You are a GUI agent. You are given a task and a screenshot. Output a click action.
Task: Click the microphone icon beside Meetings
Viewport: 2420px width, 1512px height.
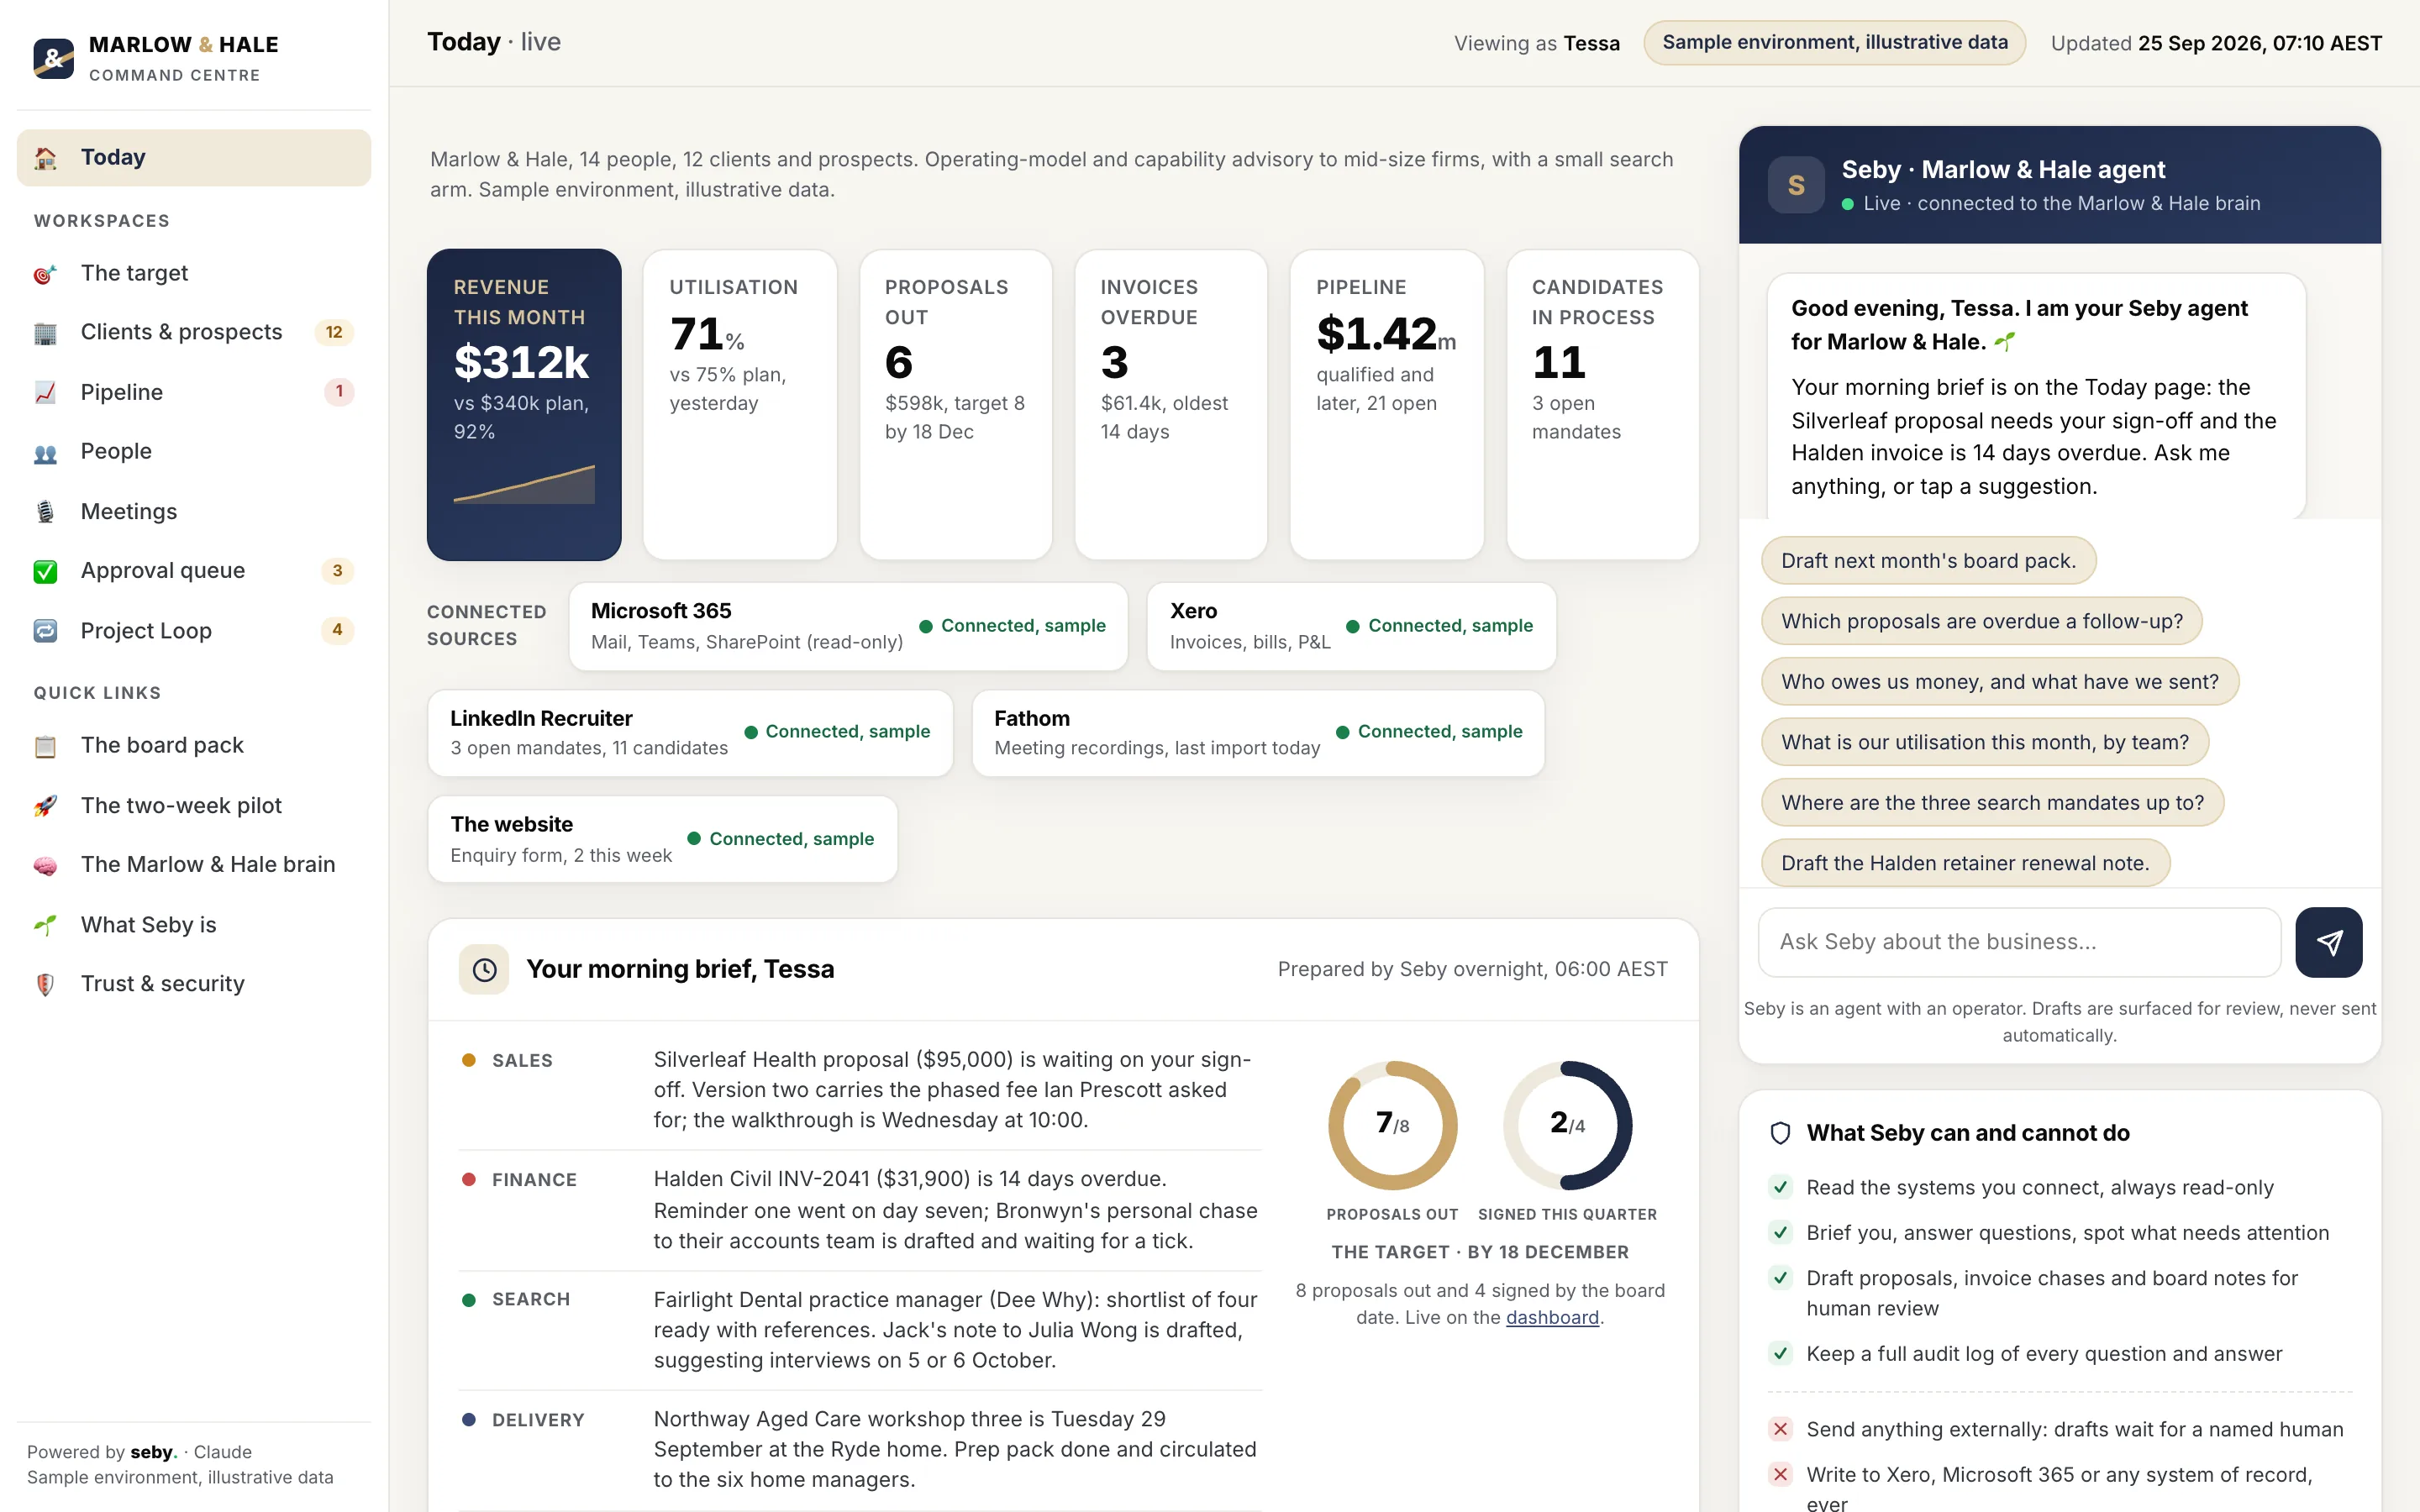pos(45,512)
